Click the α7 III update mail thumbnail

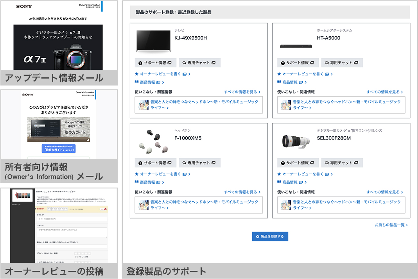pos(58,47)
